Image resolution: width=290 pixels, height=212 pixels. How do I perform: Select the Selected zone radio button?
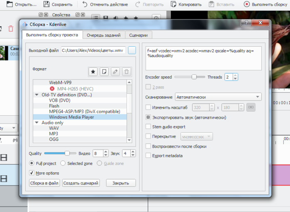tap(63, 163)
